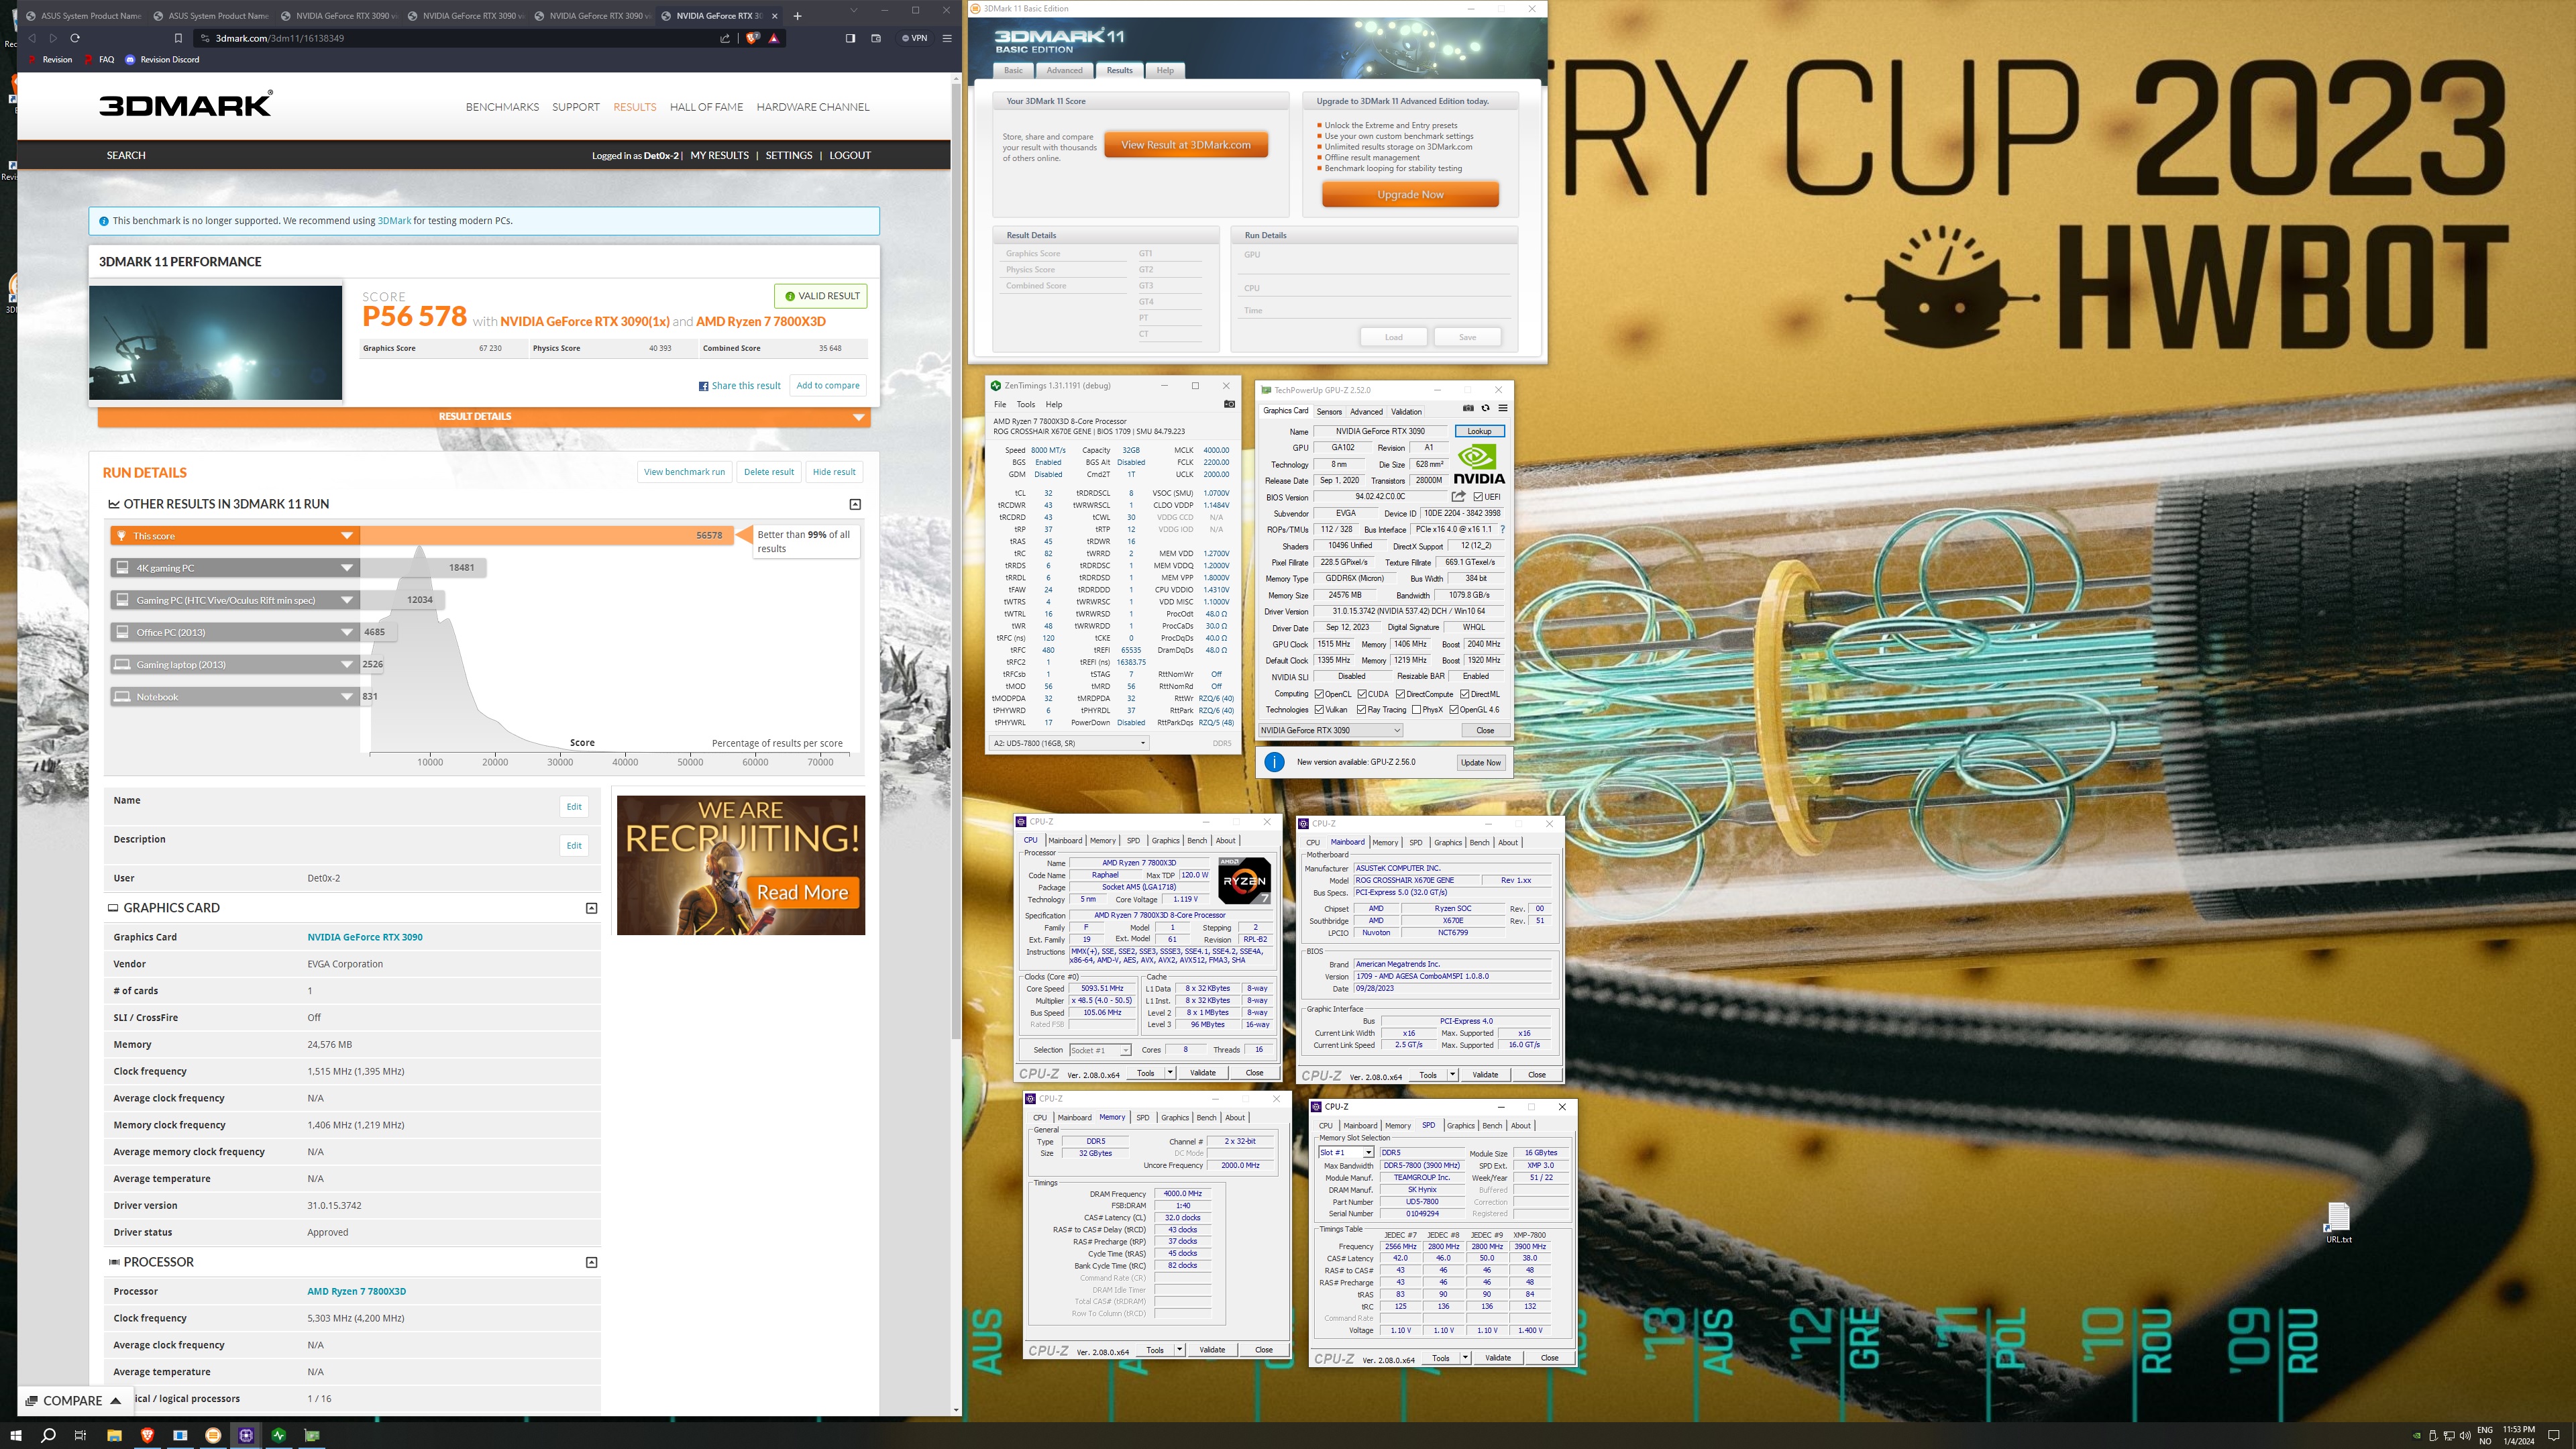Open Brave Shields lion icon
Screen dimensions: 2576x1449
[752, 38]
